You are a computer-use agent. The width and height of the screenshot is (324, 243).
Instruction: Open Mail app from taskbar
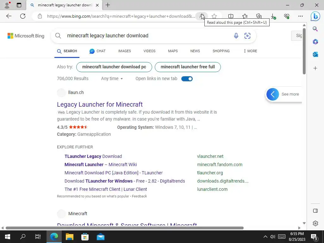tap(100, 237)
